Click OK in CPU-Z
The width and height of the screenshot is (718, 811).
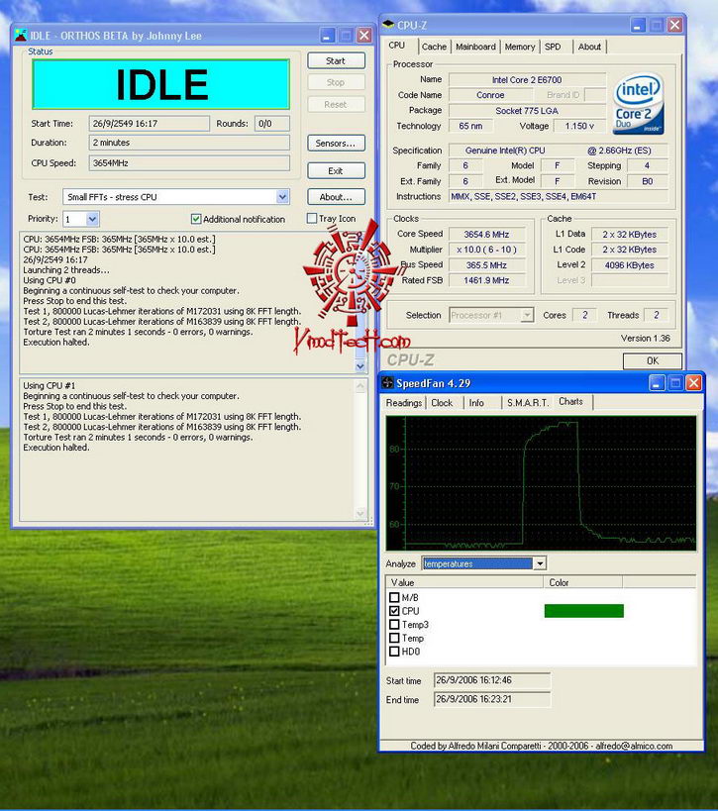coord(653,360)
